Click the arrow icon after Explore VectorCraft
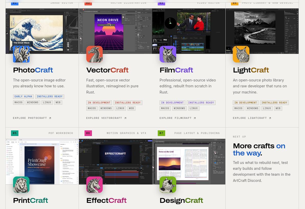305x209 pixels. coord(125,118)
